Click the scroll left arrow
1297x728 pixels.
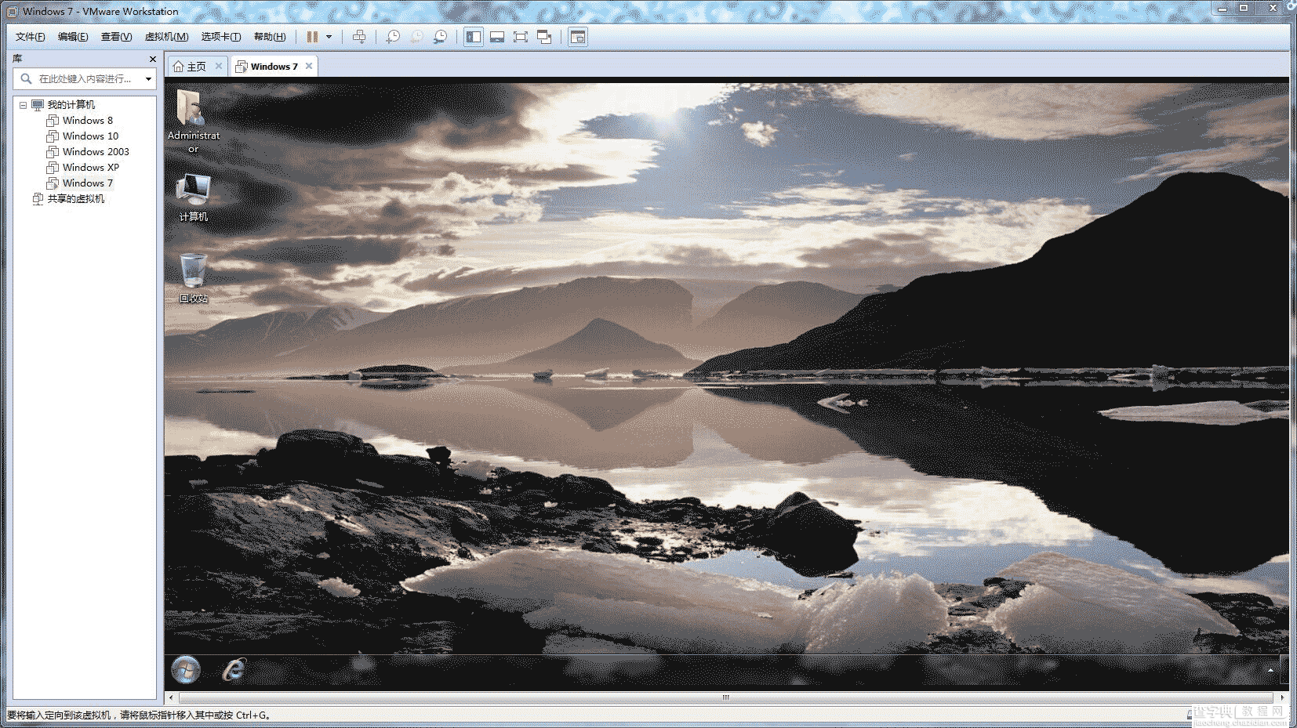tap(171, 697)
